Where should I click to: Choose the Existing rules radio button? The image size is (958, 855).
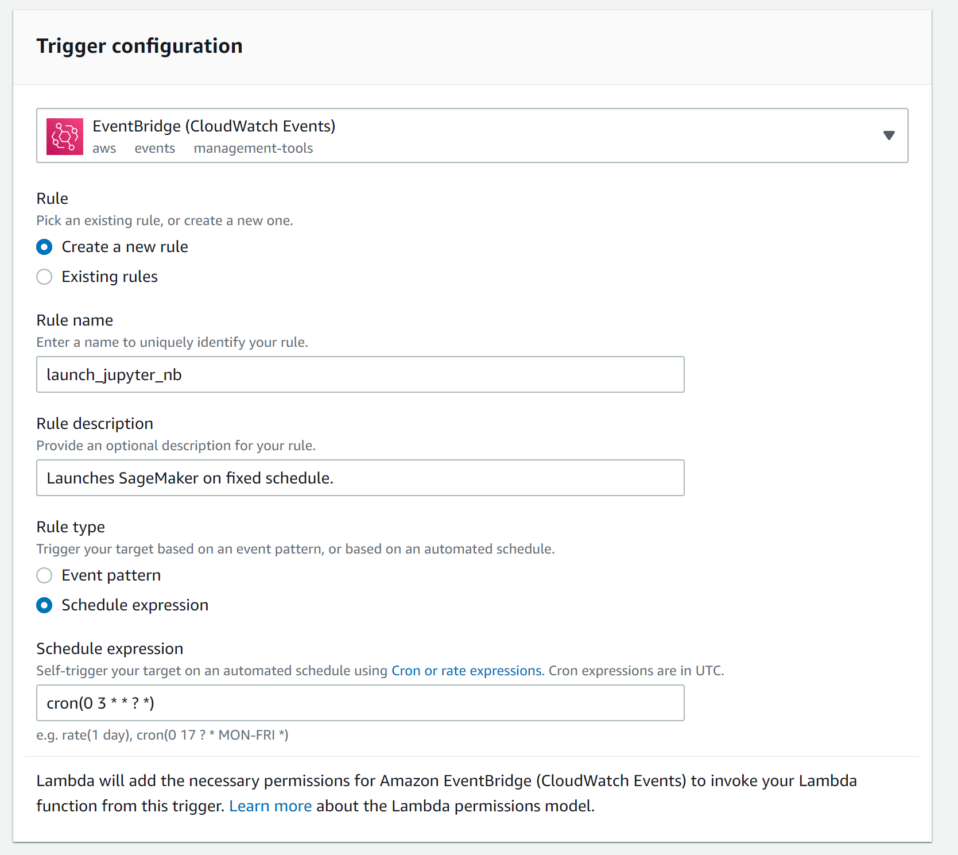point(44,277)
